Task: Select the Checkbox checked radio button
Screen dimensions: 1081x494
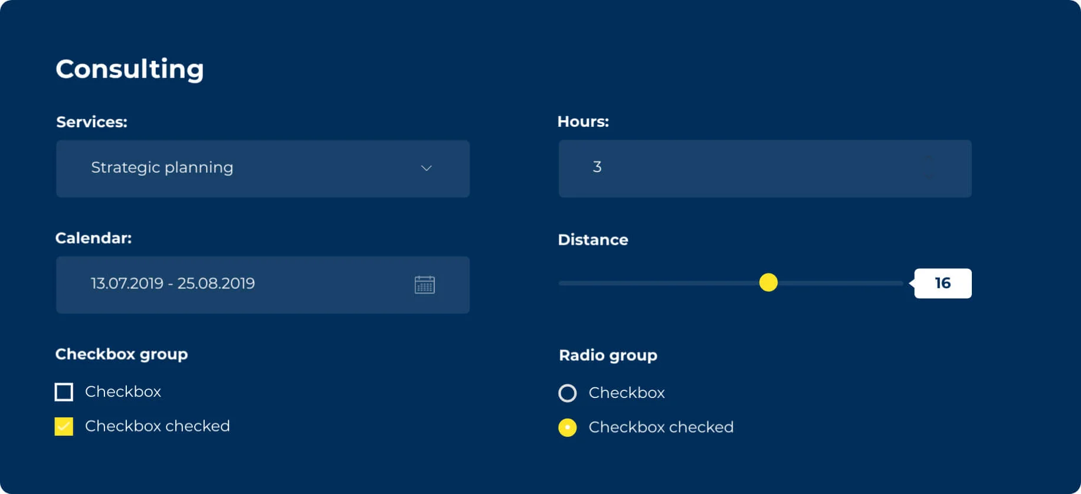Action: pos(568,428)
